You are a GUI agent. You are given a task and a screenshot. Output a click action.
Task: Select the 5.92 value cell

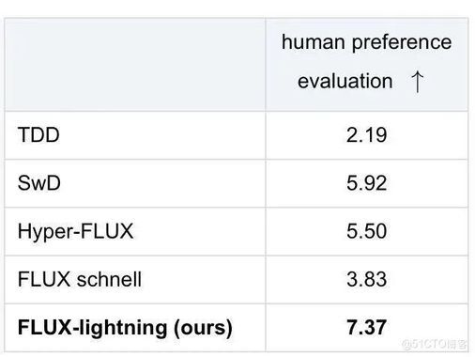(x=367, y=183)
